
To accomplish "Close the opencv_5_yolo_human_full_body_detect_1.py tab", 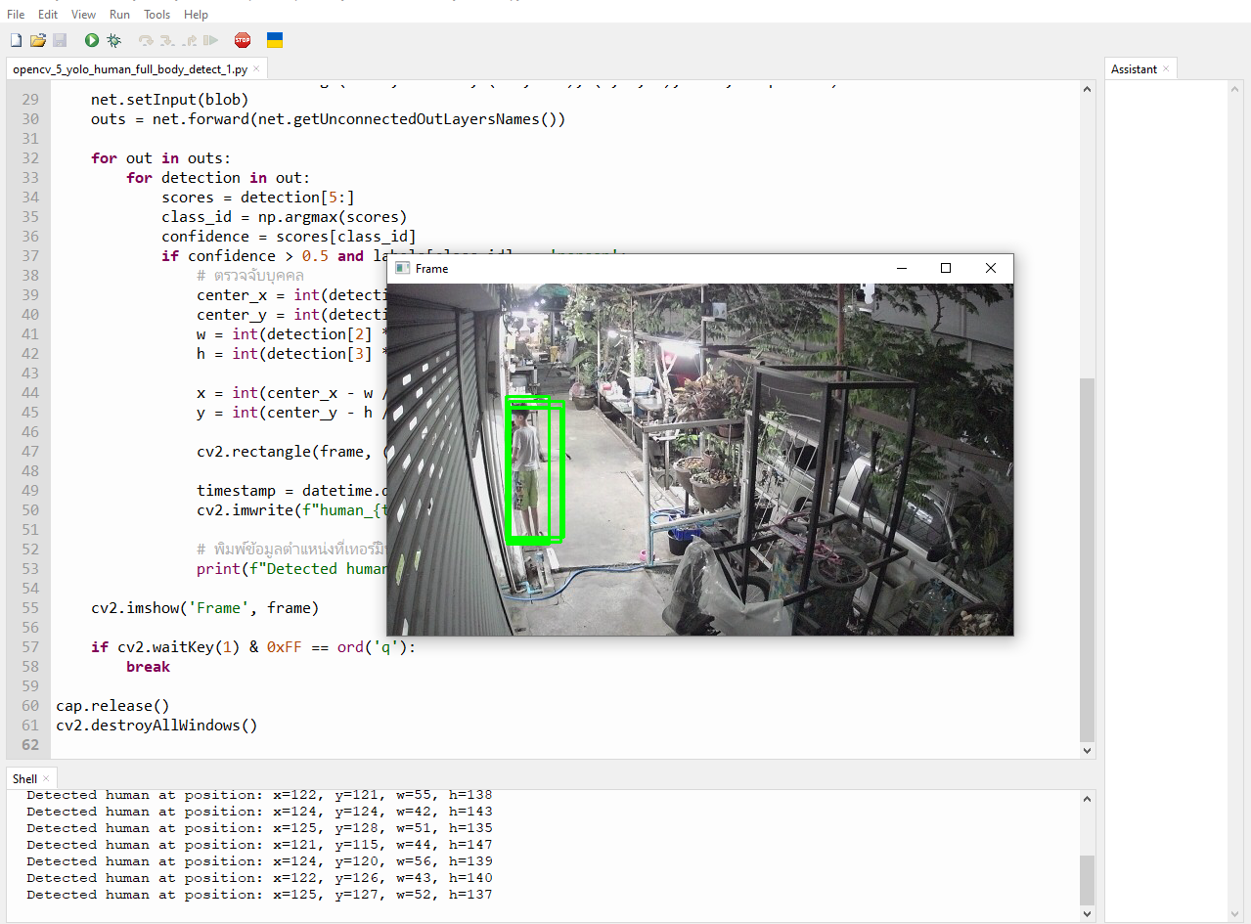I will tap(257, 69).
